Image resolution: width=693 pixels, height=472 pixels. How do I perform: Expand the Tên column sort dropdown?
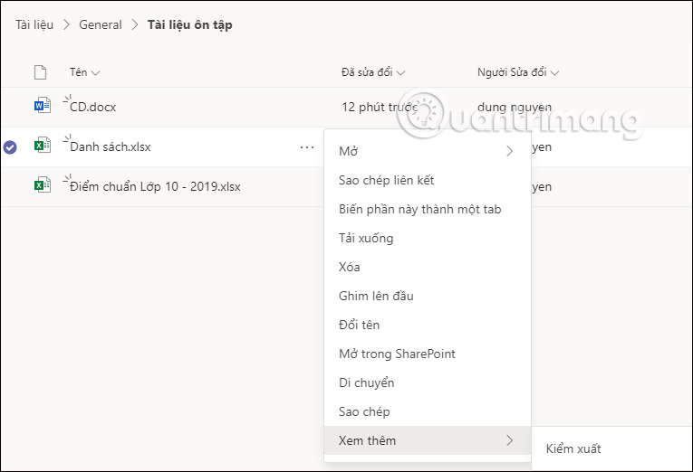[95, 72]
